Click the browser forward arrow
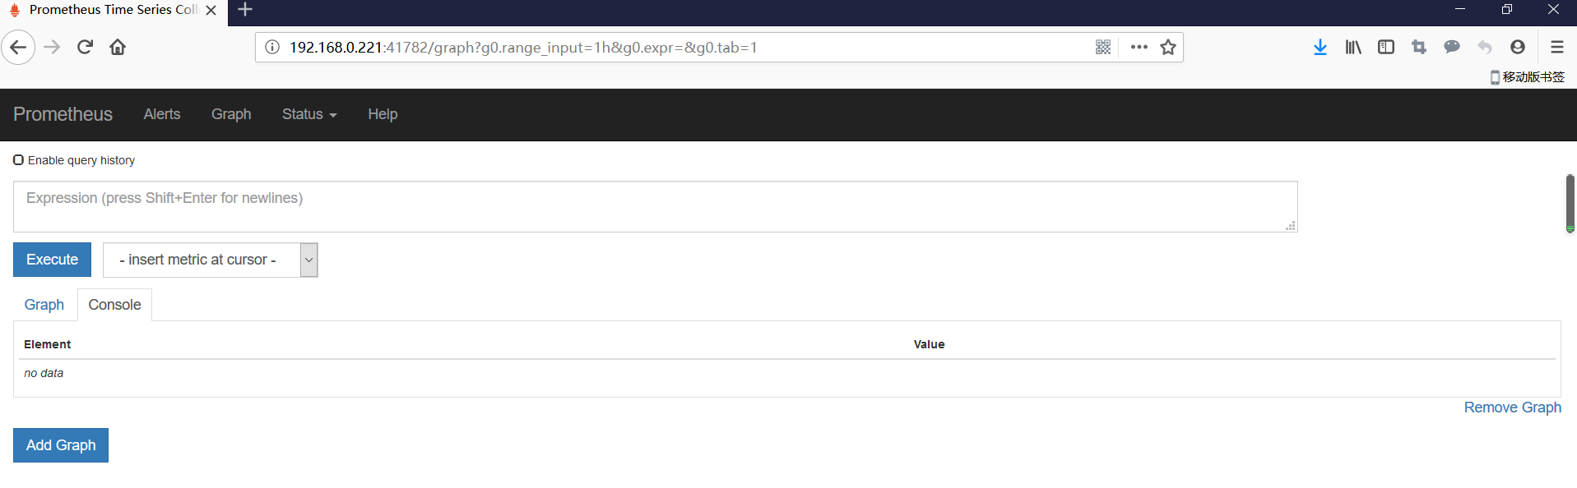Viewport: 1577px width, 488px height. pos(52,48)
